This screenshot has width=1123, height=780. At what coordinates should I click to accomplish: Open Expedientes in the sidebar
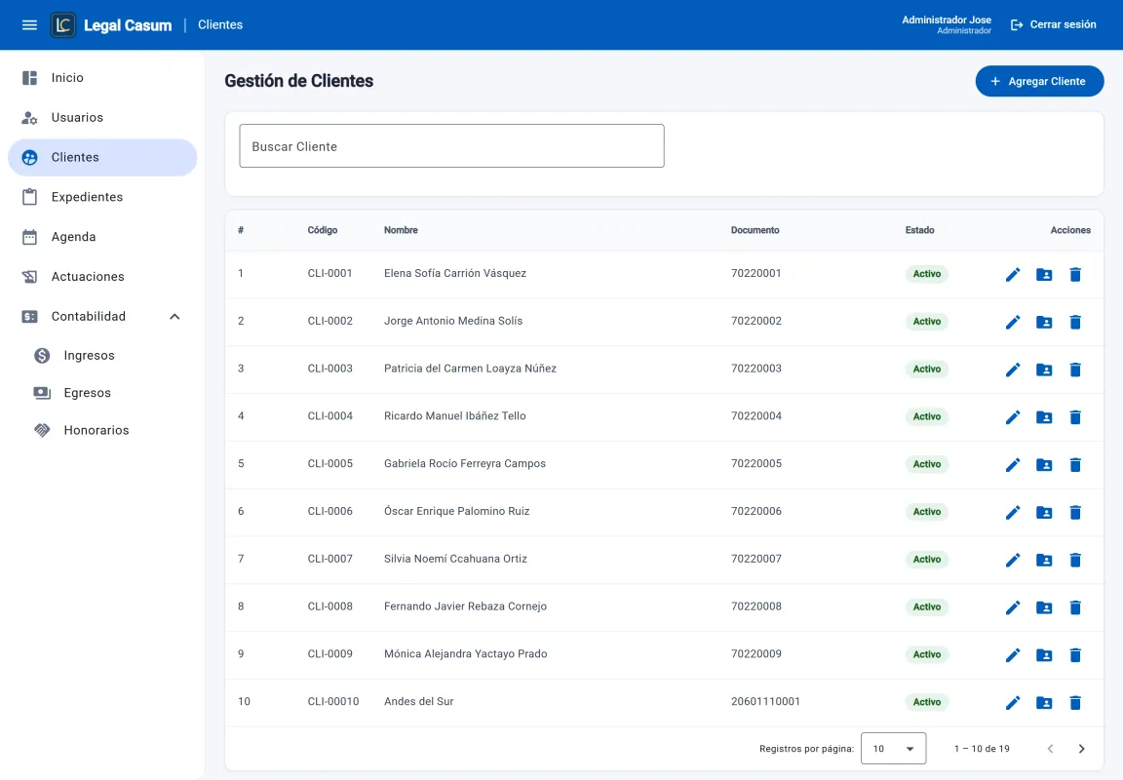pyautogui.click(x=102, y=197)
